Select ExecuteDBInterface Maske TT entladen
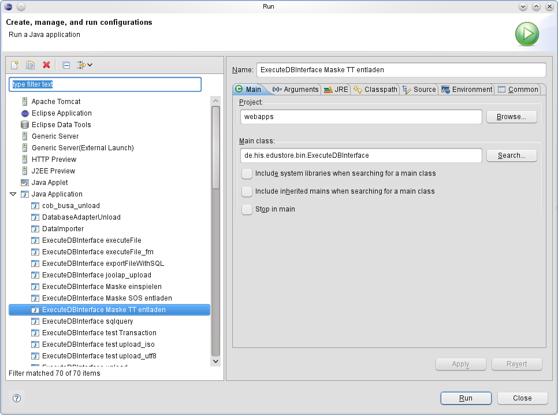The width and height of the screenshot is (558, 415). (x=109, y=310)
